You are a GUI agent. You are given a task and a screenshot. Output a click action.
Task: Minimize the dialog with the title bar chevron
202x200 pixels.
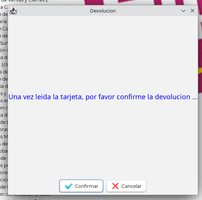tap(183, 11)
